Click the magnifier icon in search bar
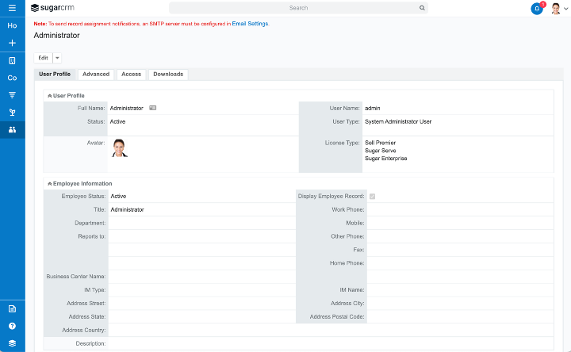Screen dimensions: 571x352 (422, 8)
